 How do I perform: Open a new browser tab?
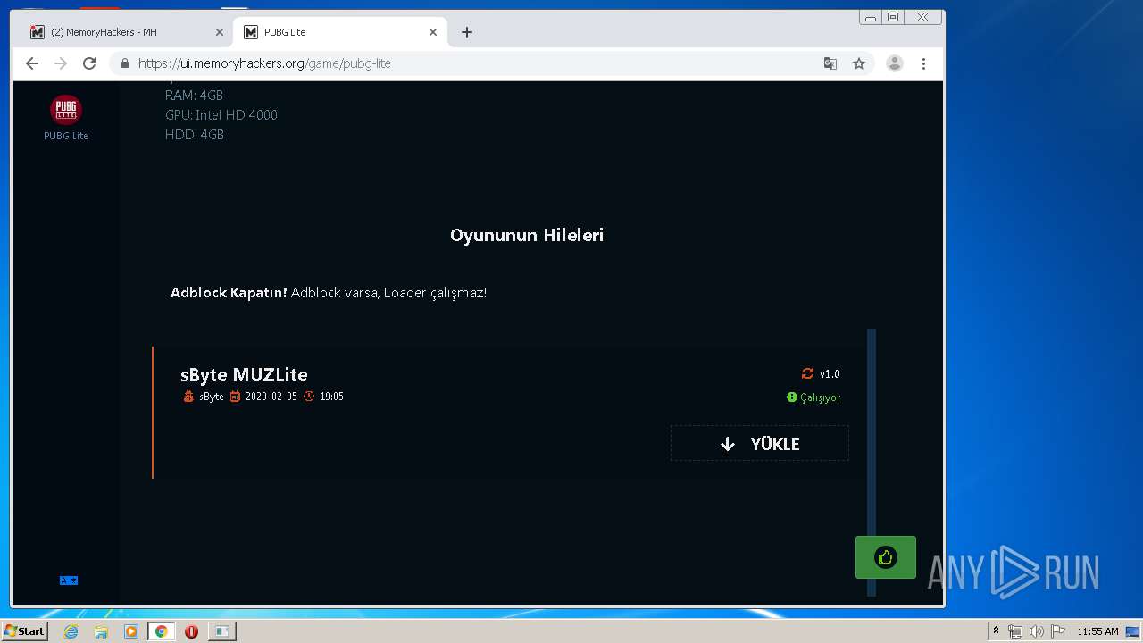[x=467, y=32]
